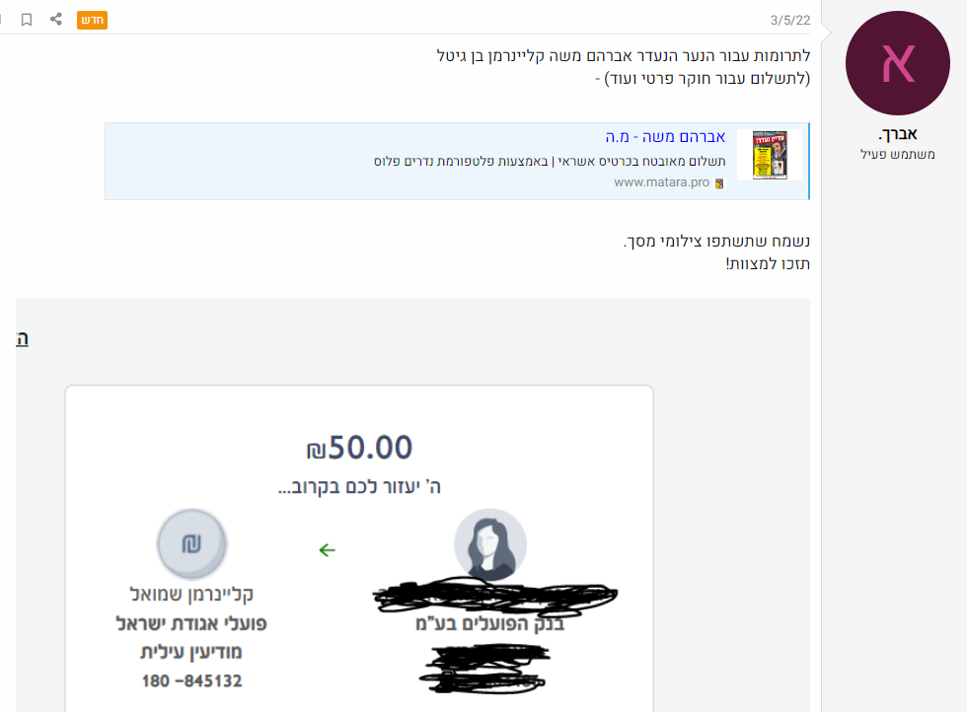This screenshot has width=967, height=712.
Task: Select the shekel coin icon in payment screenshot
Action: (191, 543)
